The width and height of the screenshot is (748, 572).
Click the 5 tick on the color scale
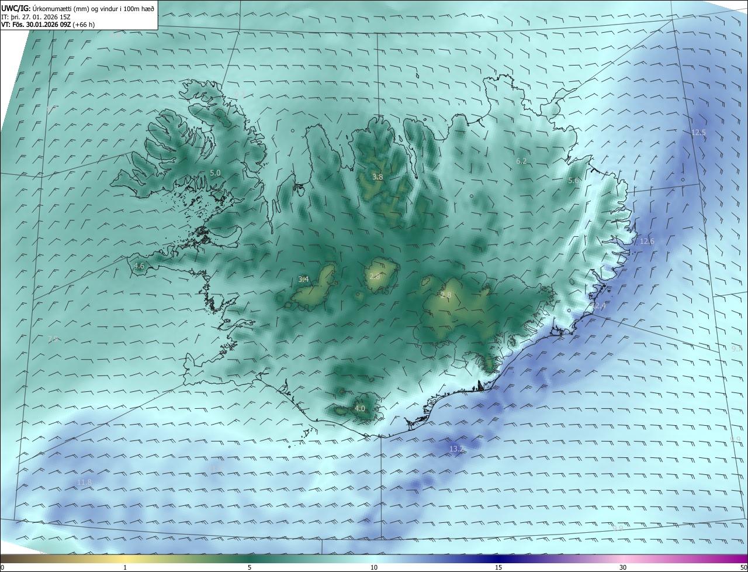250,567
